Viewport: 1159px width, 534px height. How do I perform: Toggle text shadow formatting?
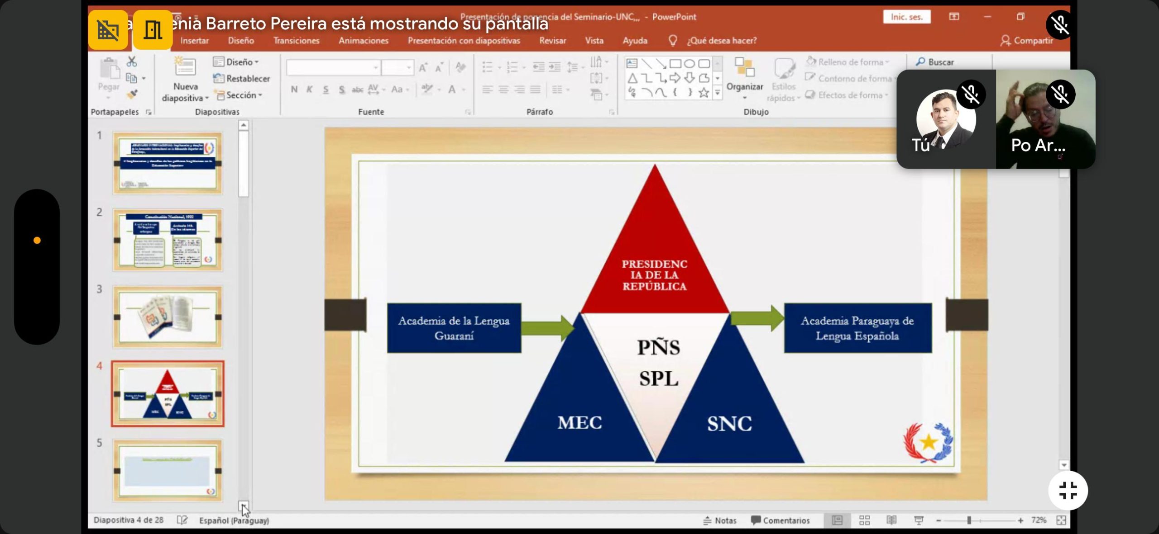(x=342, y=90)
